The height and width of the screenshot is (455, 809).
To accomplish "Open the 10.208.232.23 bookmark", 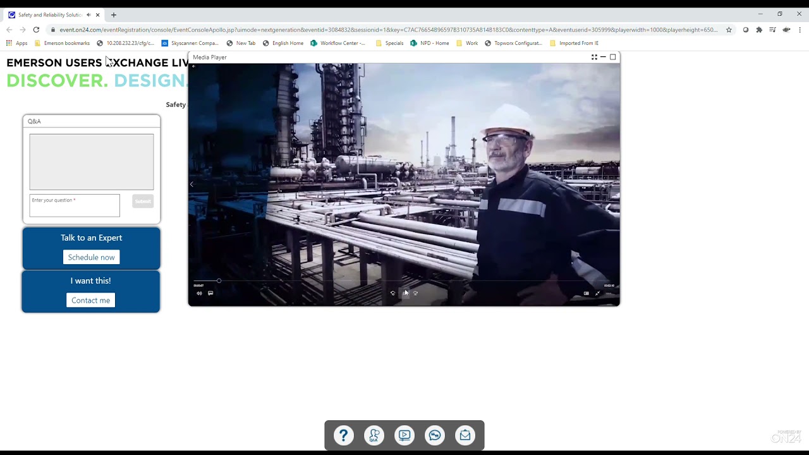I will click(x=126, y=43).
